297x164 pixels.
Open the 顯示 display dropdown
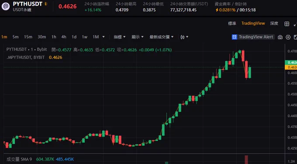click(x=138, y=37)
